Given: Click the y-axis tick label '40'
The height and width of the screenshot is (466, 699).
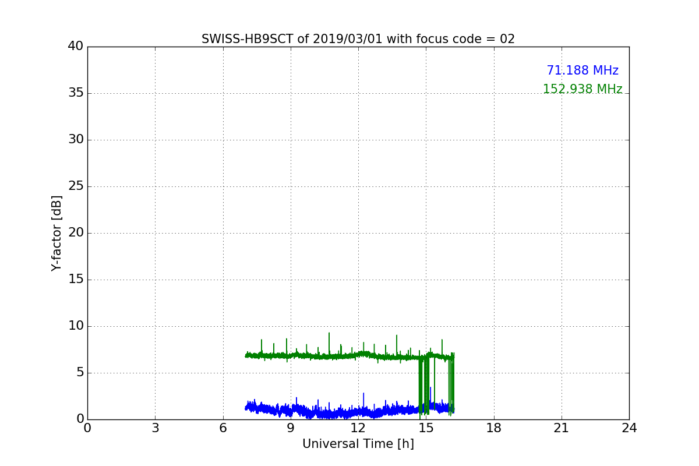Looking at the screenshot, I should pyautogui.click(x=76, y=47).
